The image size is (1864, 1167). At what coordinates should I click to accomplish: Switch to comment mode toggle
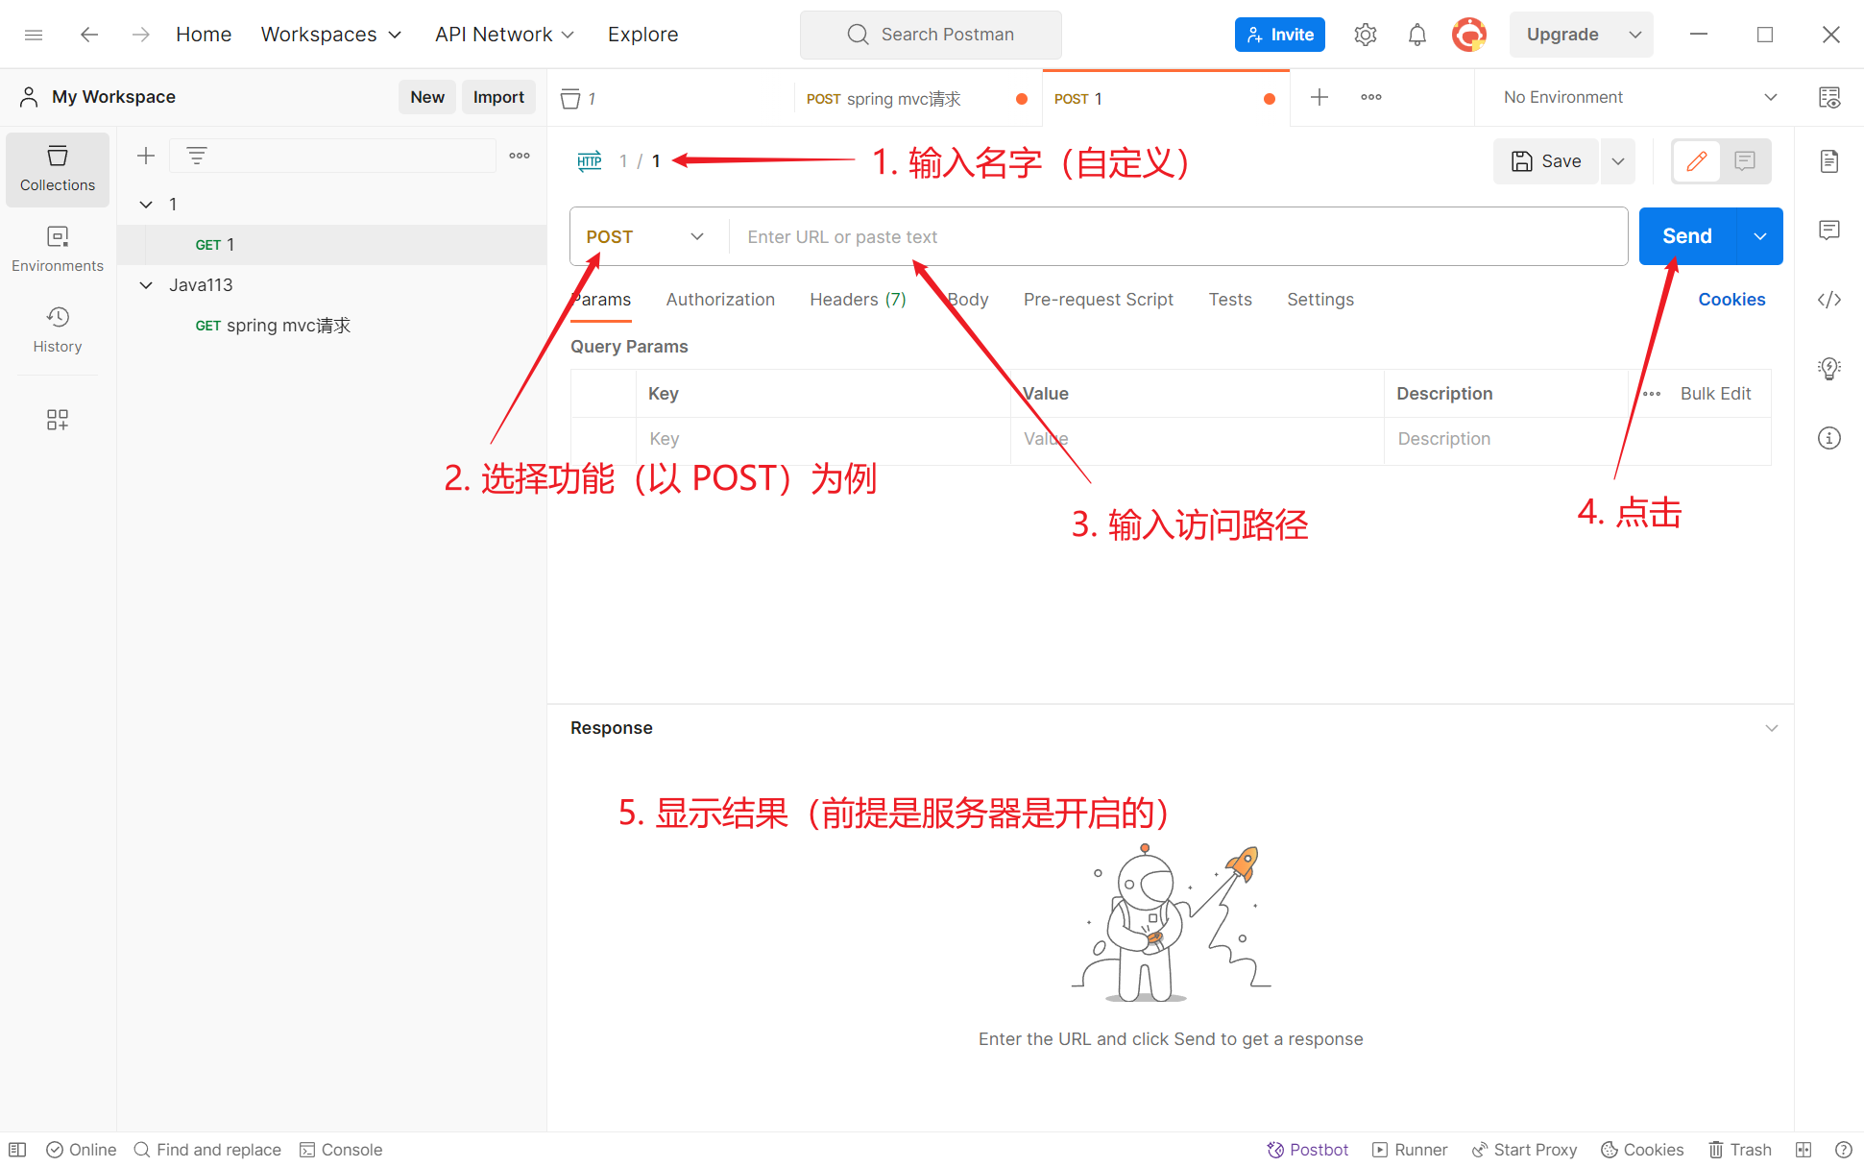(x=1744, y=160)
